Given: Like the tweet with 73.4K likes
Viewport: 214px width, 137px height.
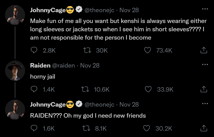Looking at the screenshot, I should point(148,50).
